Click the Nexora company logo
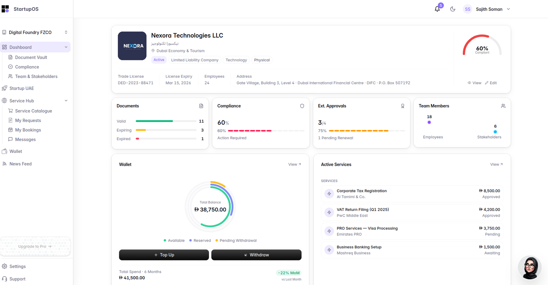Screen dimensions: 548x285 point(132,46)
